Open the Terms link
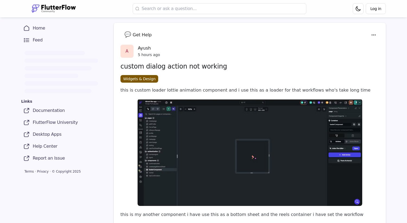Viewport: 407px width, 223px height. [x=29, y=172]
